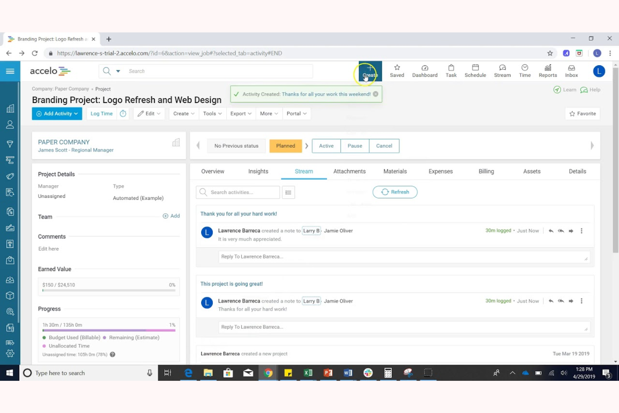The width and height of the screenshot is (619, 413).
Task: Open Stream in top navigation
Action: click(x=502, y=71)
